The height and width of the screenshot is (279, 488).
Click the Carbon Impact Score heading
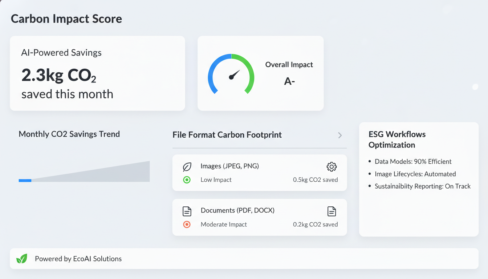[x=66, y=19]
